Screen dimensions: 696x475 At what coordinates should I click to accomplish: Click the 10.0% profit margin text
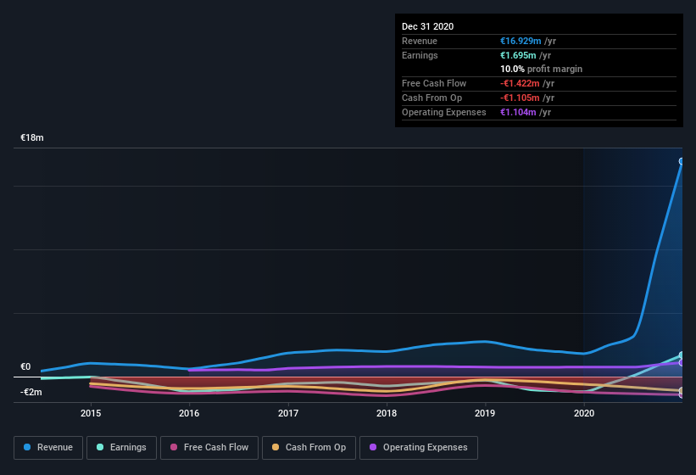pos(541,70)
